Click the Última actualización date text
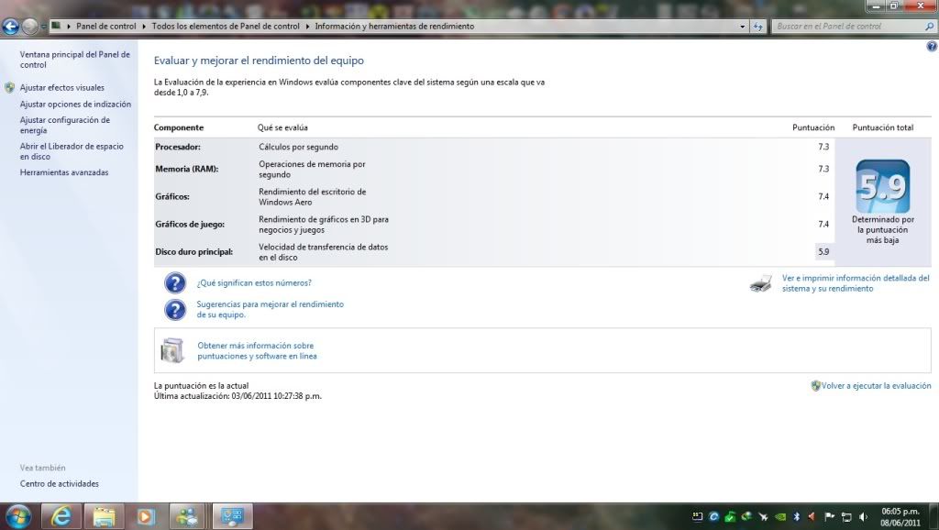Image resolution: width=939 pixels, height=530 pixels. (238, 396)
